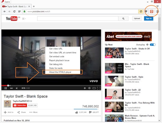Dislike the video with thumbs down
This screenshot has width=162, height=123.
90,112
